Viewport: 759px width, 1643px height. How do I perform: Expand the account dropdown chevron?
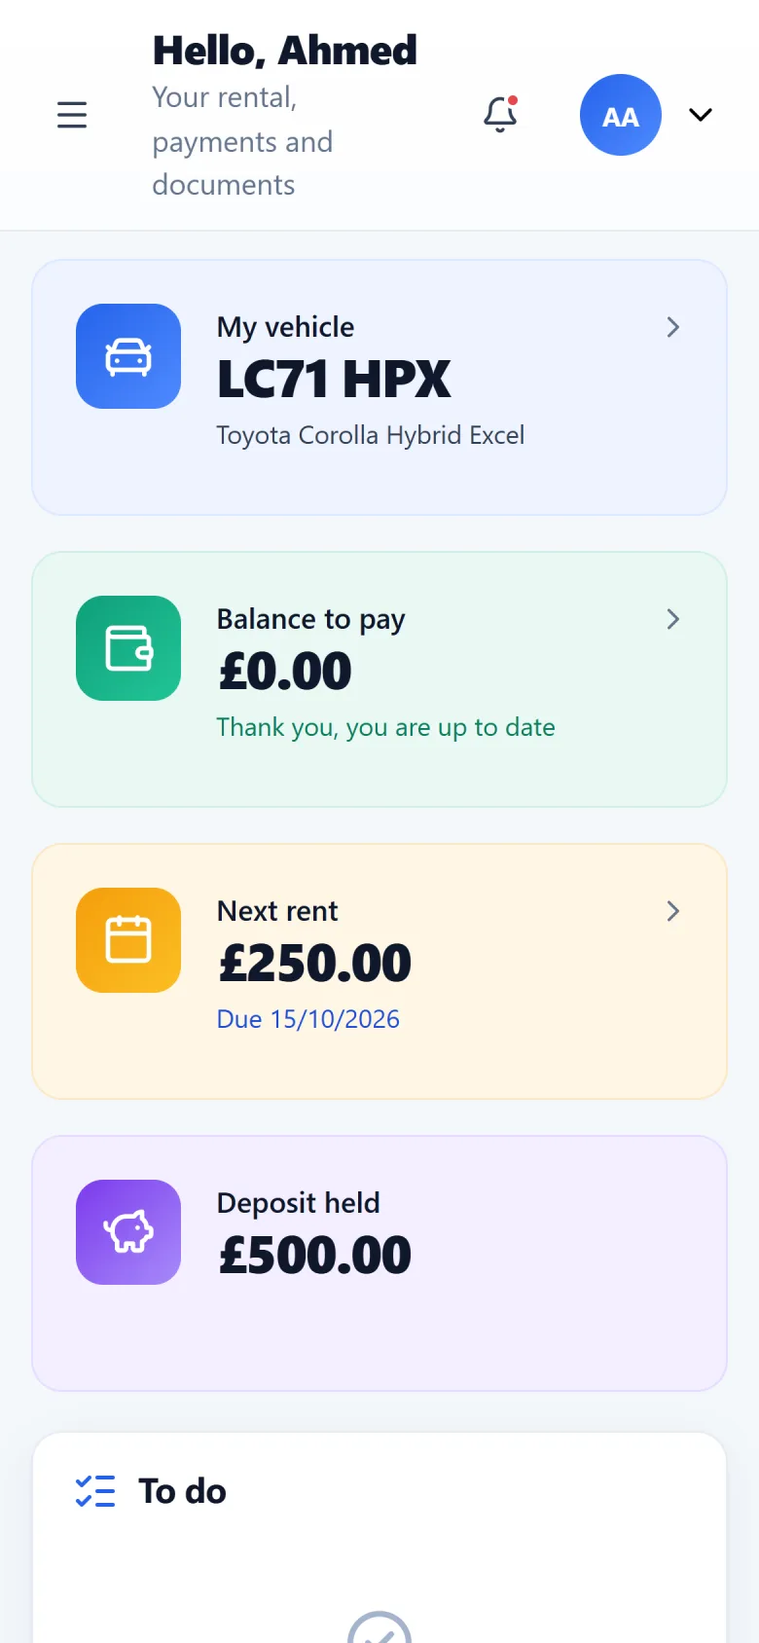tap(701, 115)
